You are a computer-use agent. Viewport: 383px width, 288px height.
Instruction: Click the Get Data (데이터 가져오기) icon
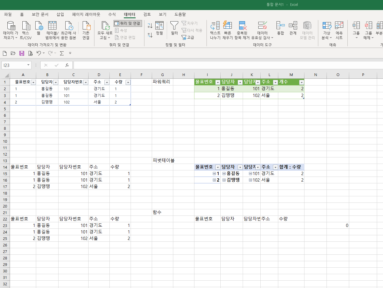pos(11,26)
